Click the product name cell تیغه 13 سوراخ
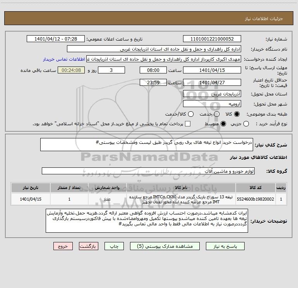Screen dimensions: 298x288 pyautogui.click(x=181, y=199)
